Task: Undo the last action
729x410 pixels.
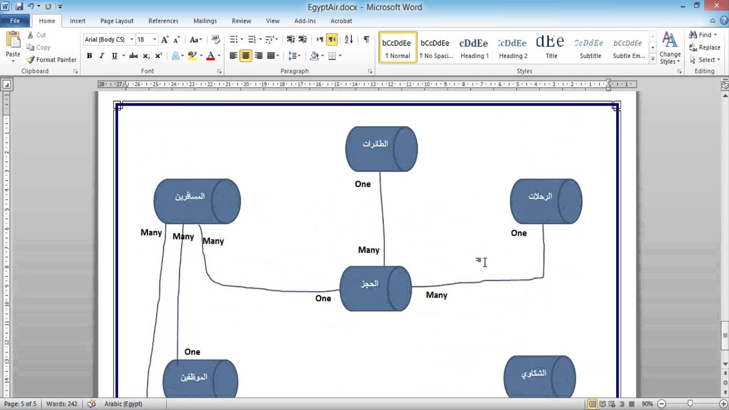Action: [32, 7]
